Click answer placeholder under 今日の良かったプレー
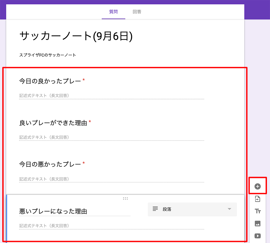 tap(44, 96)
